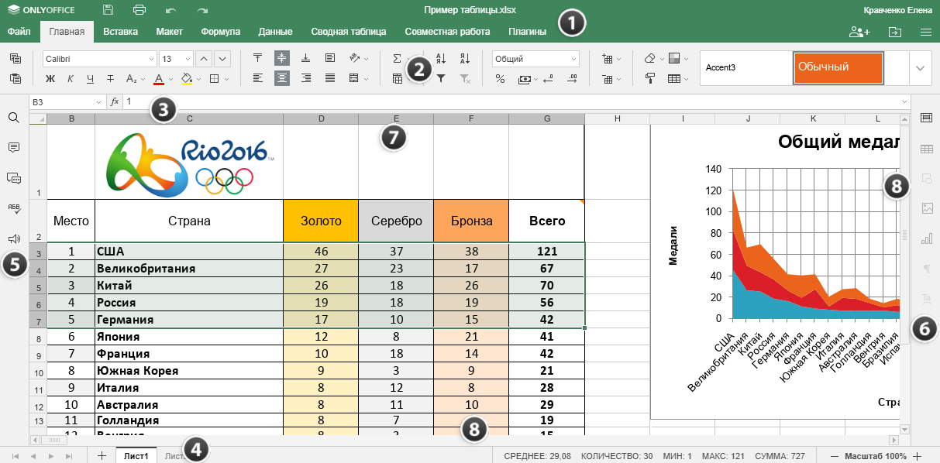Decrease decimal places

click(549, 78)
